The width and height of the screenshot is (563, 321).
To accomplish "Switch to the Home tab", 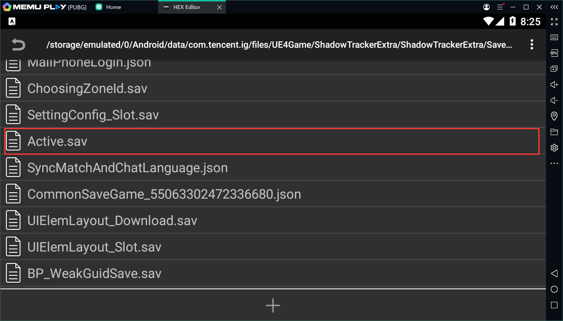I will 113,7.
